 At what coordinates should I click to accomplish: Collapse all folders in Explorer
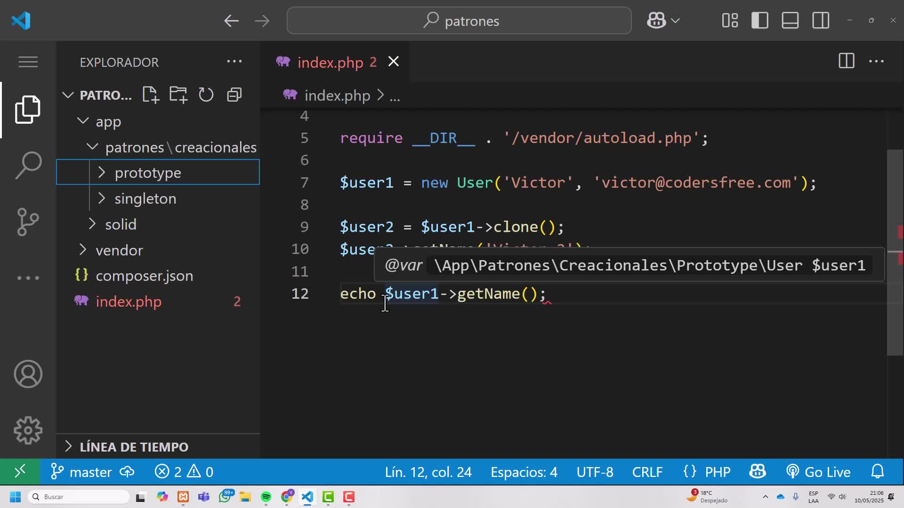[234, 95]
